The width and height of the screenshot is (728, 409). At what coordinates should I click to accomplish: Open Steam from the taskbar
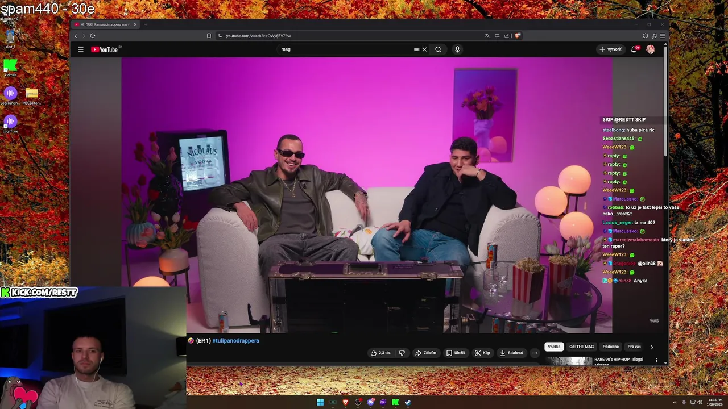tap(408, 402)
